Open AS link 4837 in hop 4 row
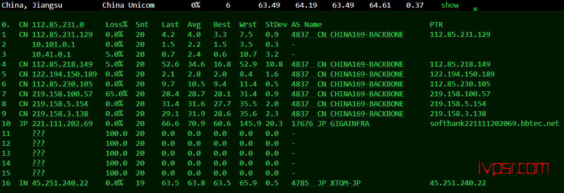The height and width of the screenshot is (193, 564). click(x=347, y=64)
